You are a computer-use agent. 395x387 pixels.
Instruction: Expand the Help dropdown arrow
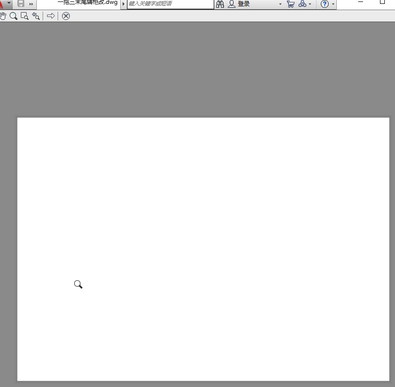click(333, 4)
